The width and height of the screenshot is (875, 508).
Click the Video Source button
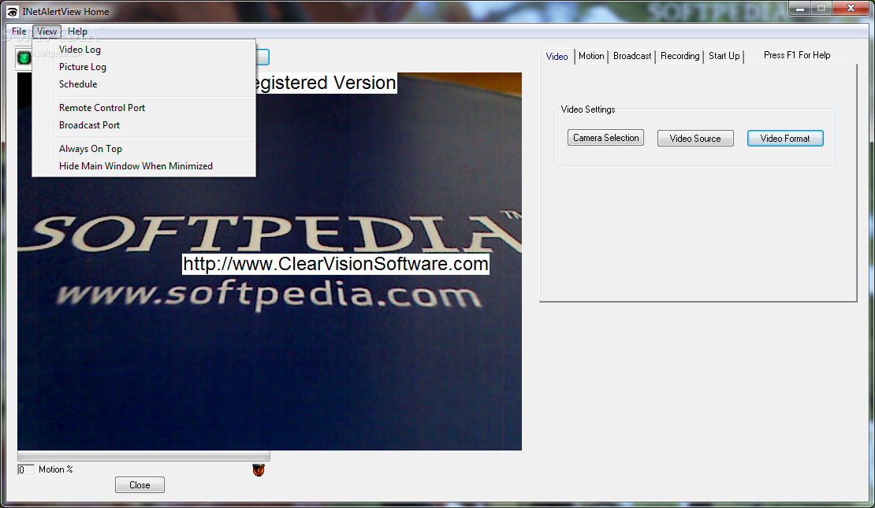[x=695, y=139]
